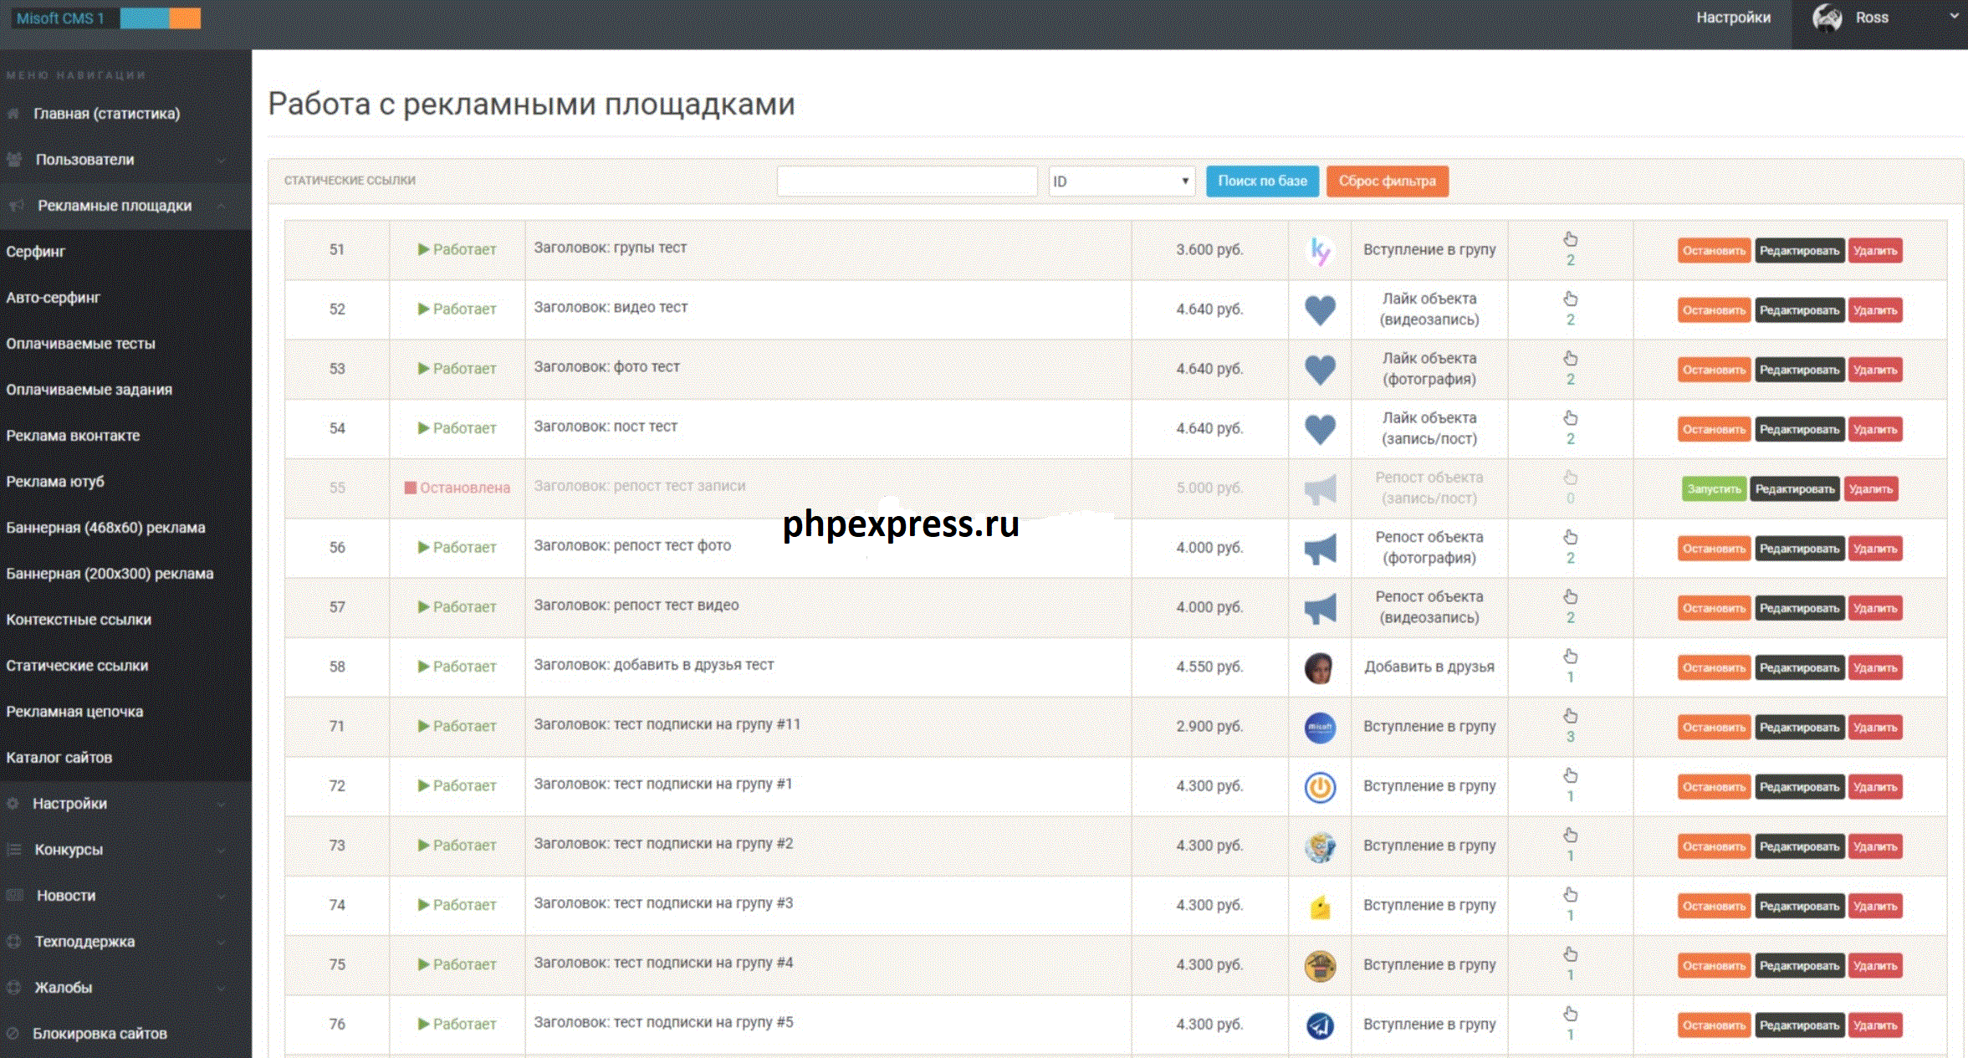Click title 'Заголовок: тест подписки на групу #11'
Image resolution: width=1968 pixels, height=1058 pixels.
[667, 724]
